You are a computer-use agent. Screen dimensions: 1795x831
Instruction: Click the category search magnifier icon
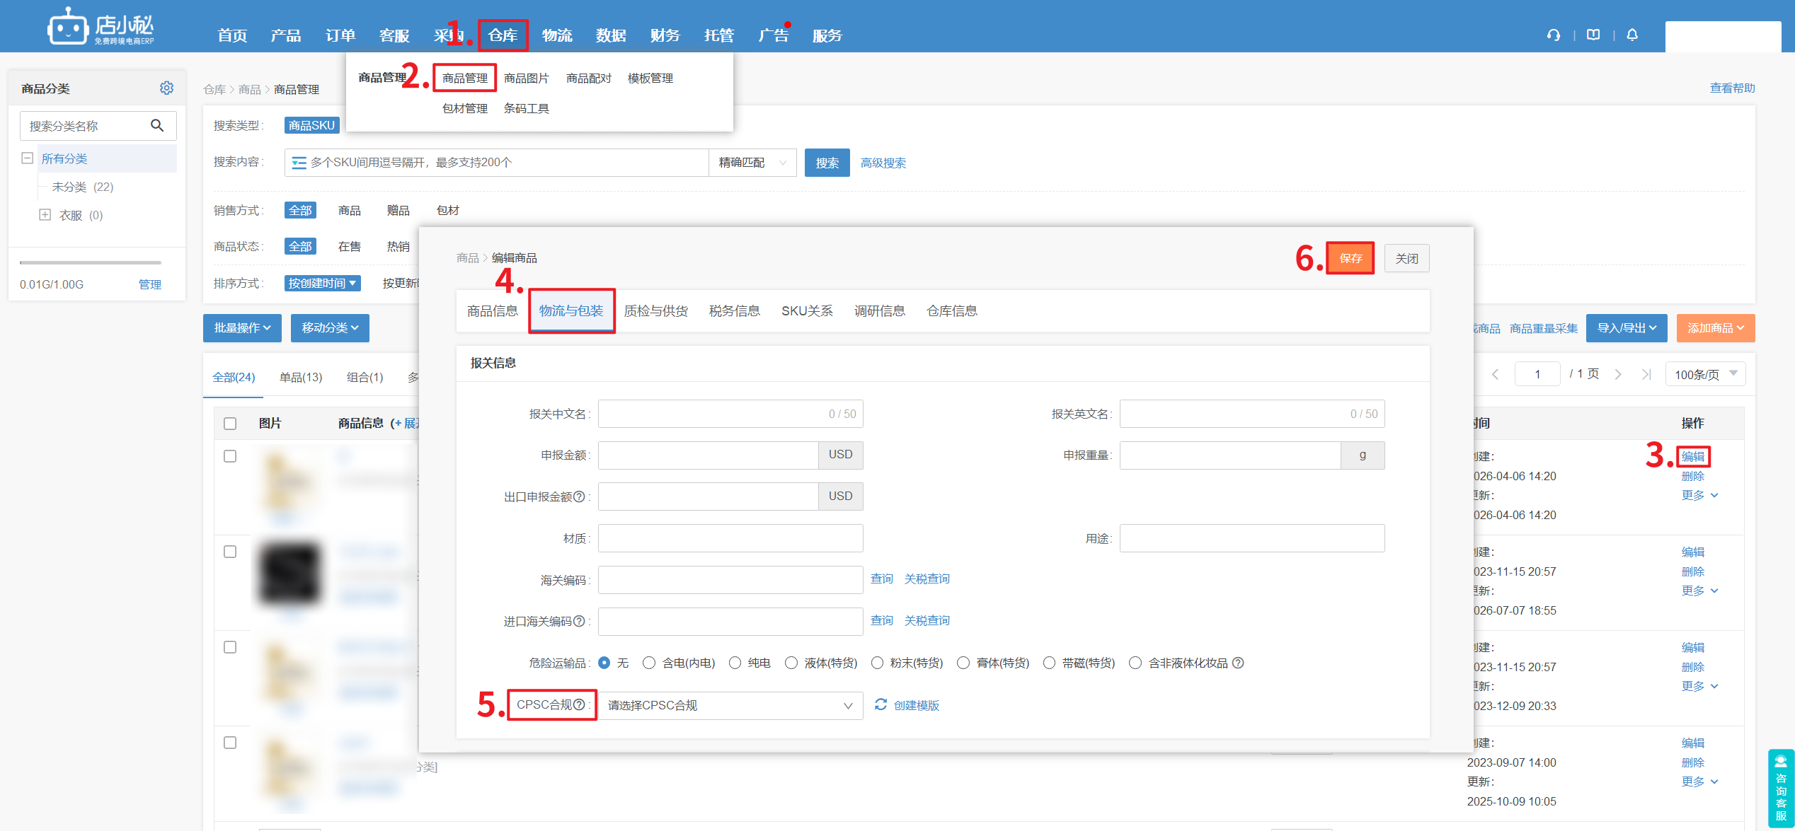click(x=157, y=125)
